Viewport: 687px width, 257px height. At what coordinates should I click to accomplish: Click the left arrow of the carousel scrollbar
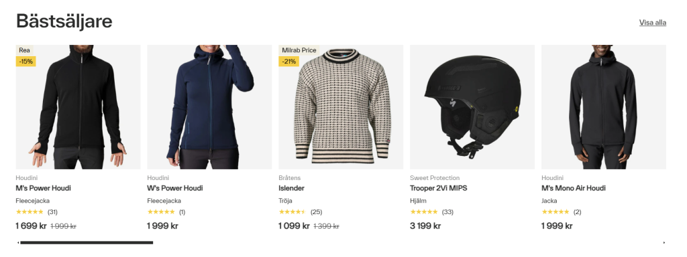[18, 242]
